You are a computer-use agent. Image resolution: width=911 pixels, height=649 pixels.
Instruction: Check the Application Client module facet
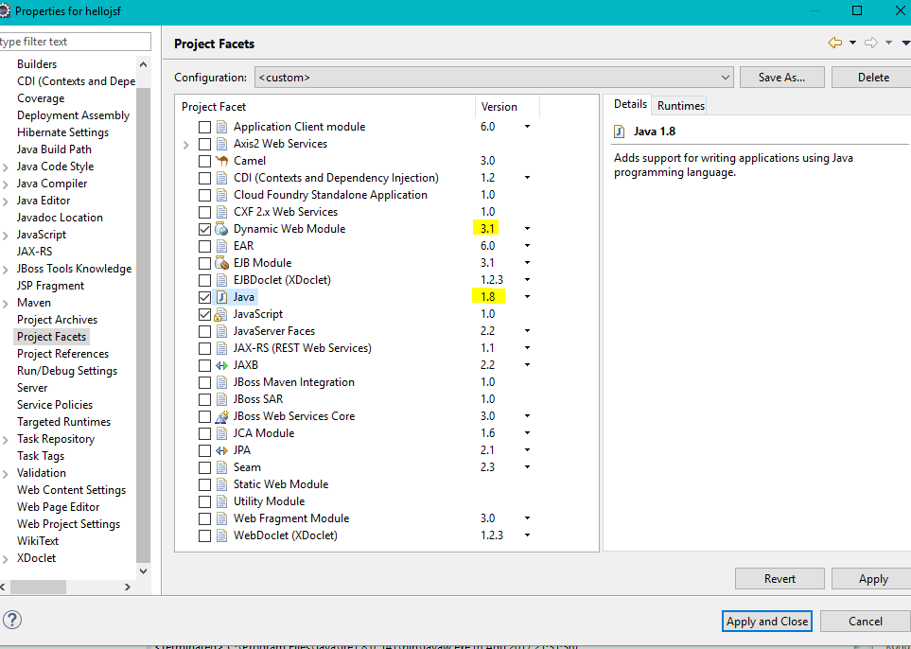(x=204, y=127)
